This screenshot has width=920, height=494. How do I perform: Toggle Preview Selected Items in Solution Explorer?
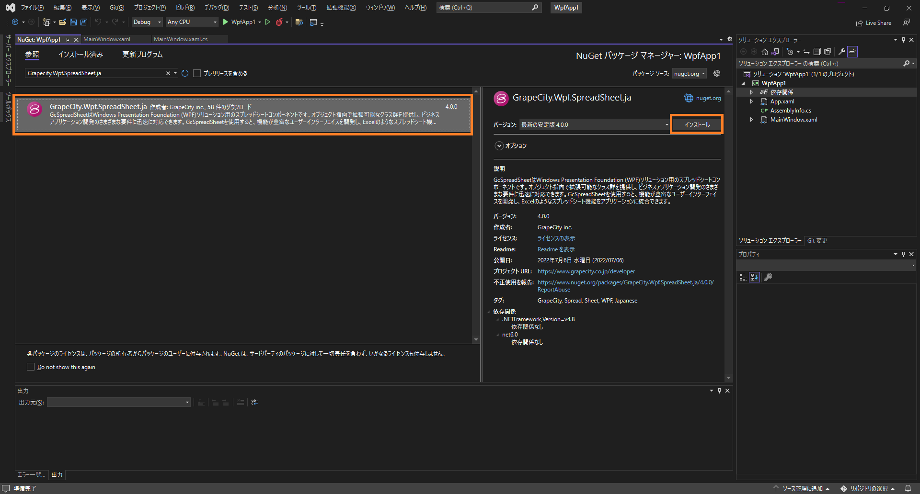pyautogui.click(x=852, y=52)
